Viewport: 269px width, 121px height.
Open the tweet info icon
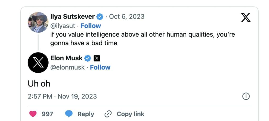point(246,96)
